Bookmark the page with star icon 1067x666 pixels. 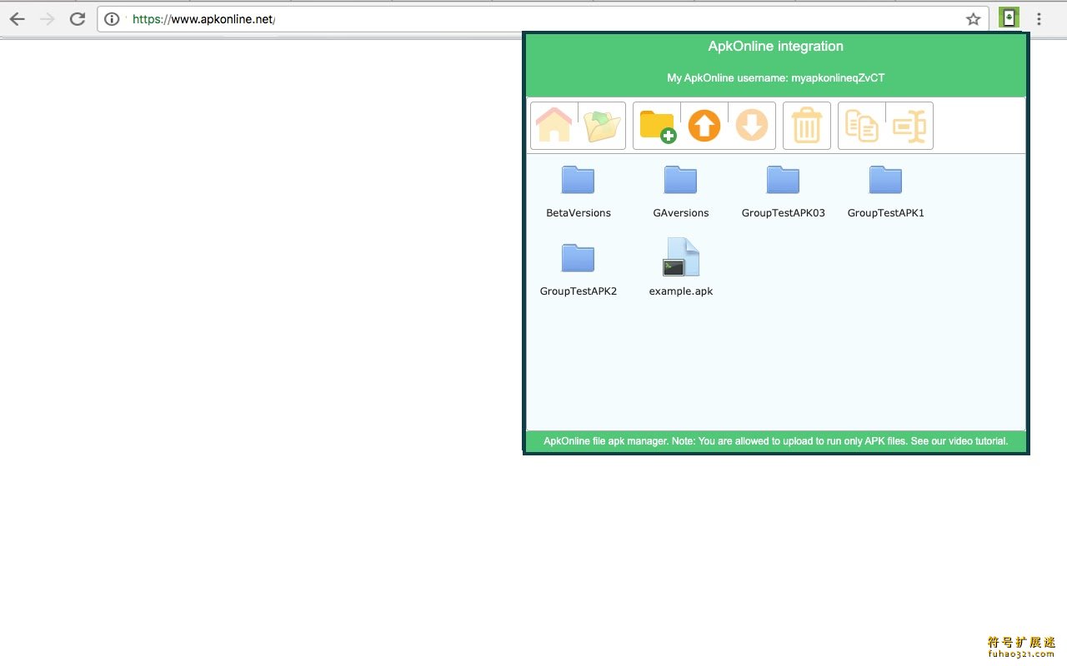point(973,19)
